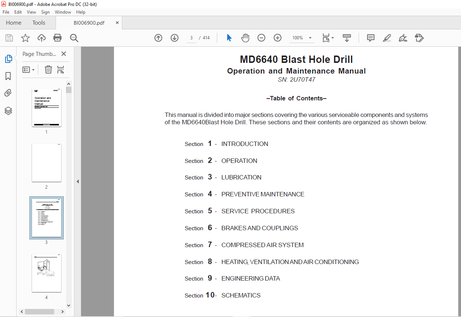Select page 1 thumbnail

(46, 107)
